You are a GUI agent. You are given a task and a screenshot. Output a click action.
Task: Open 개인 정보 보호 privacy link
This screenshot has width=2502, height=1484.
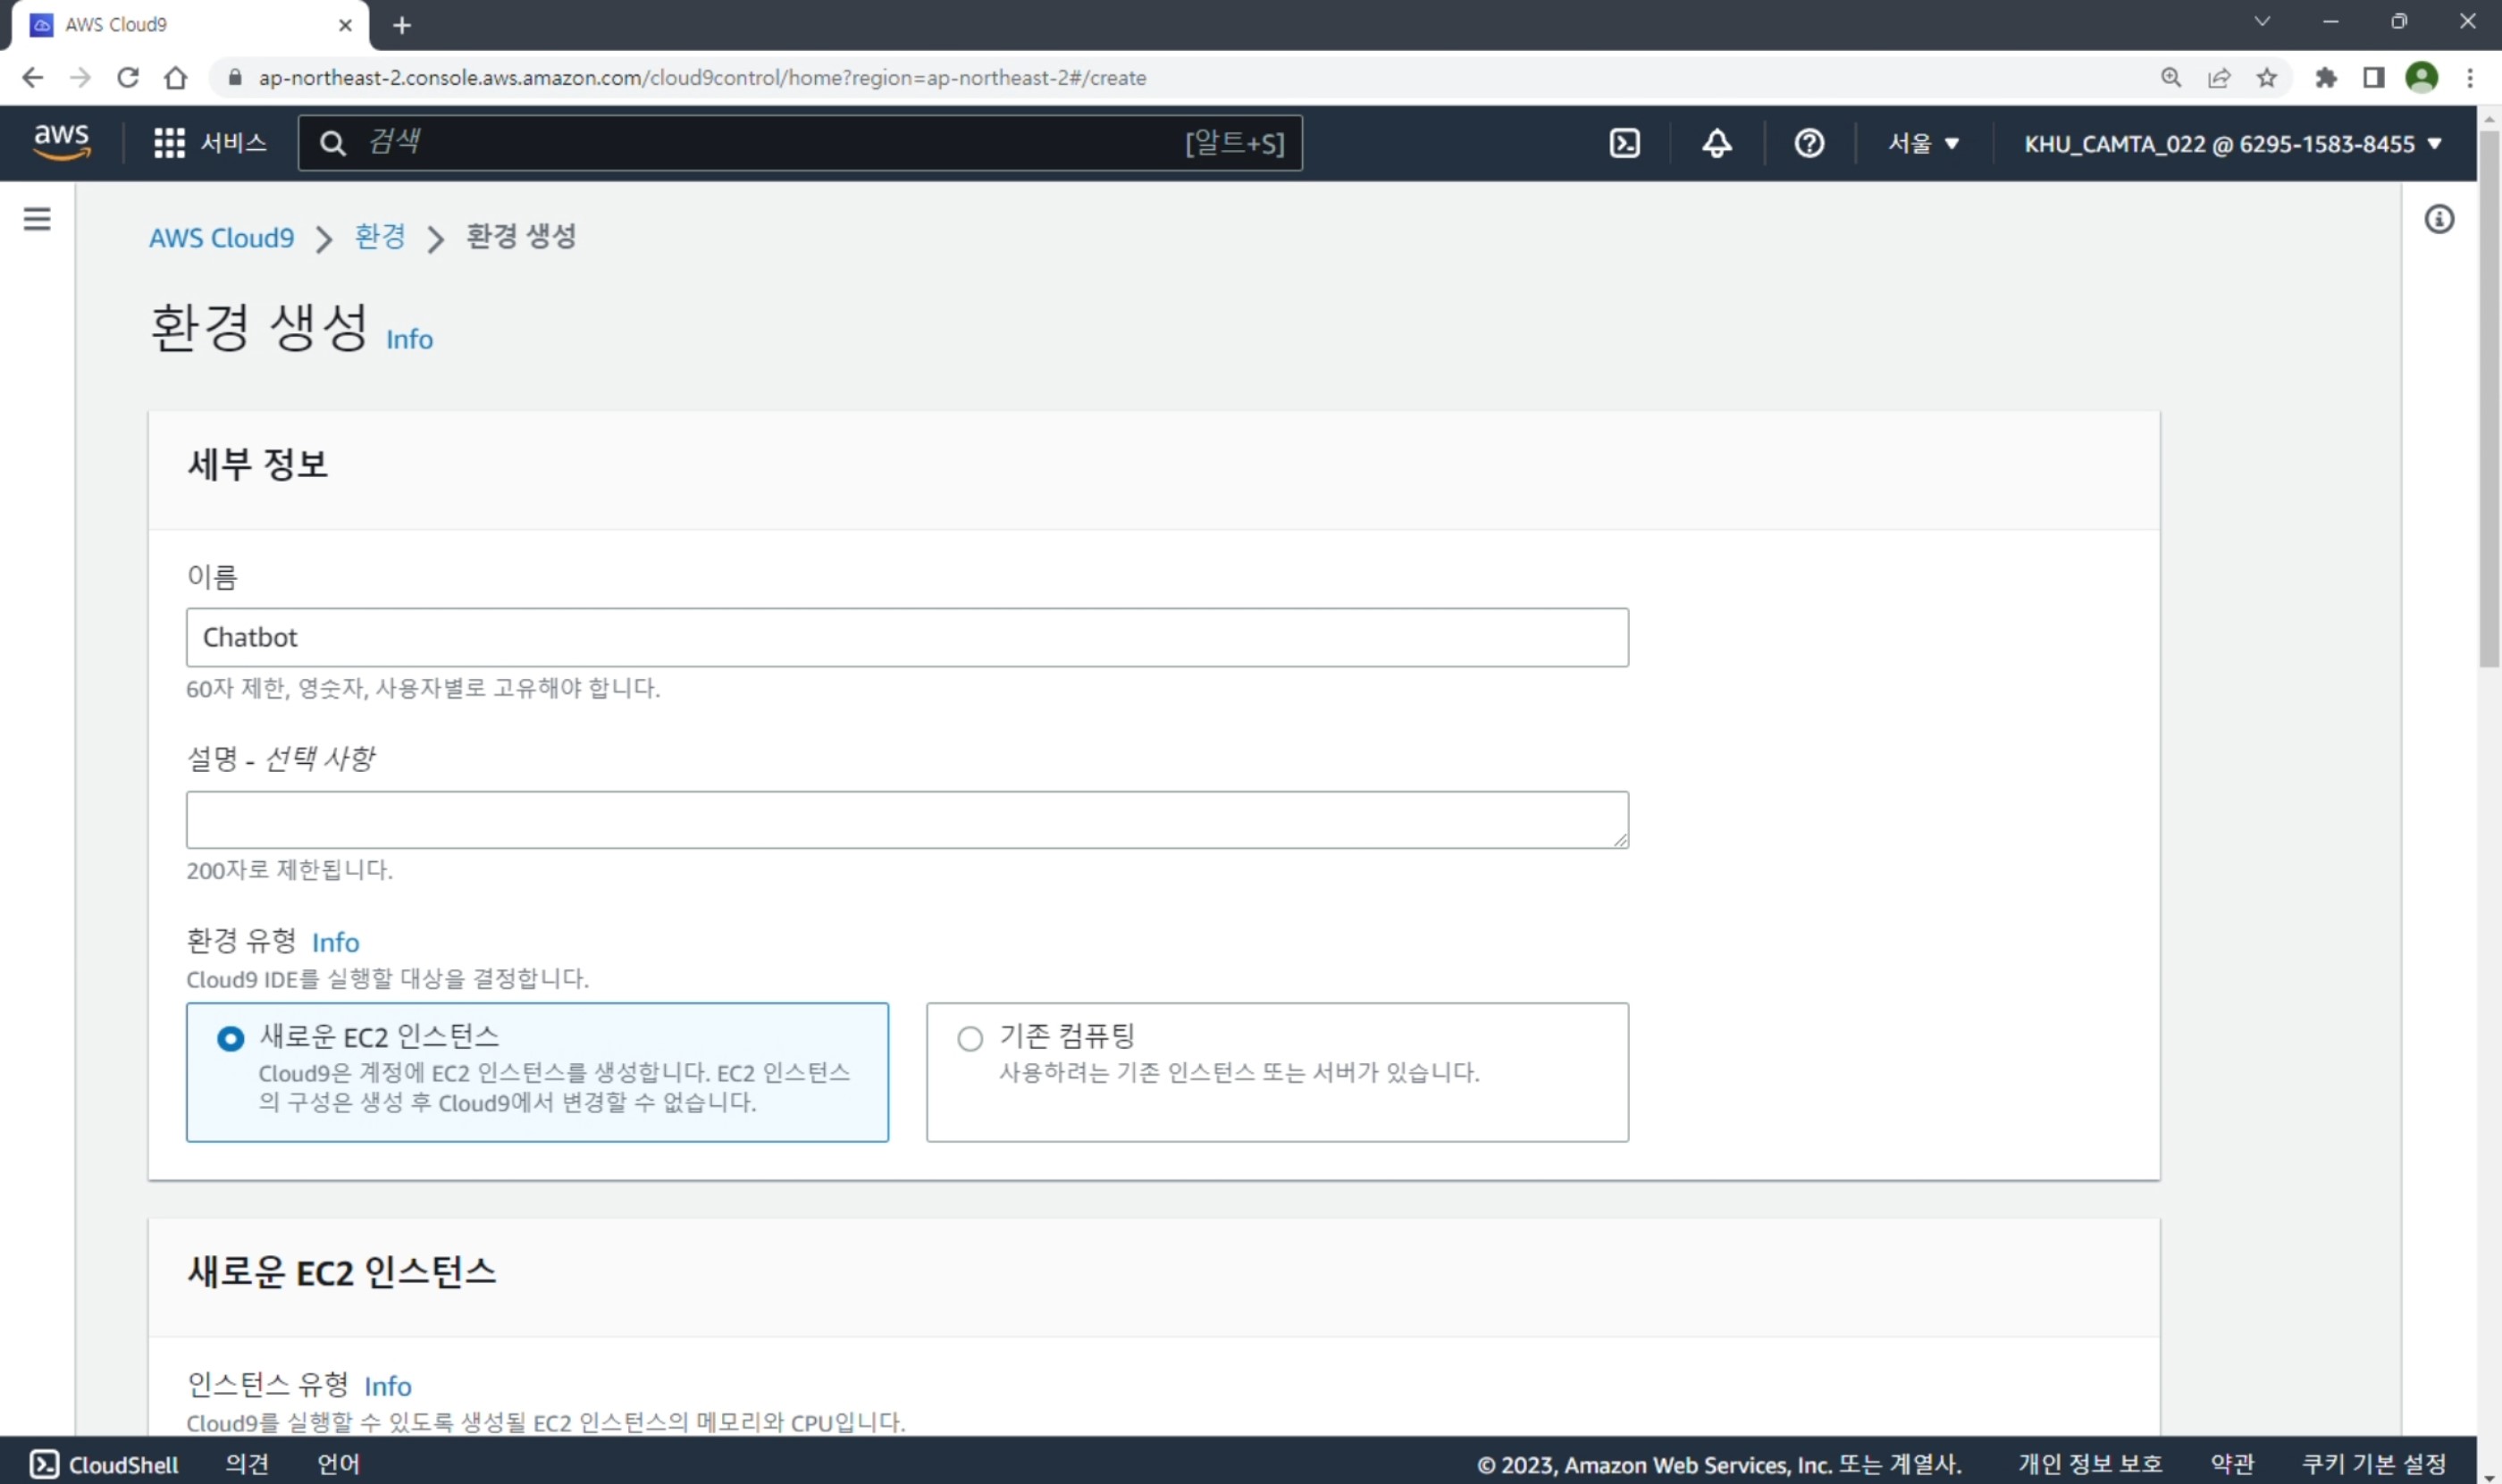click(2090, 1464)
